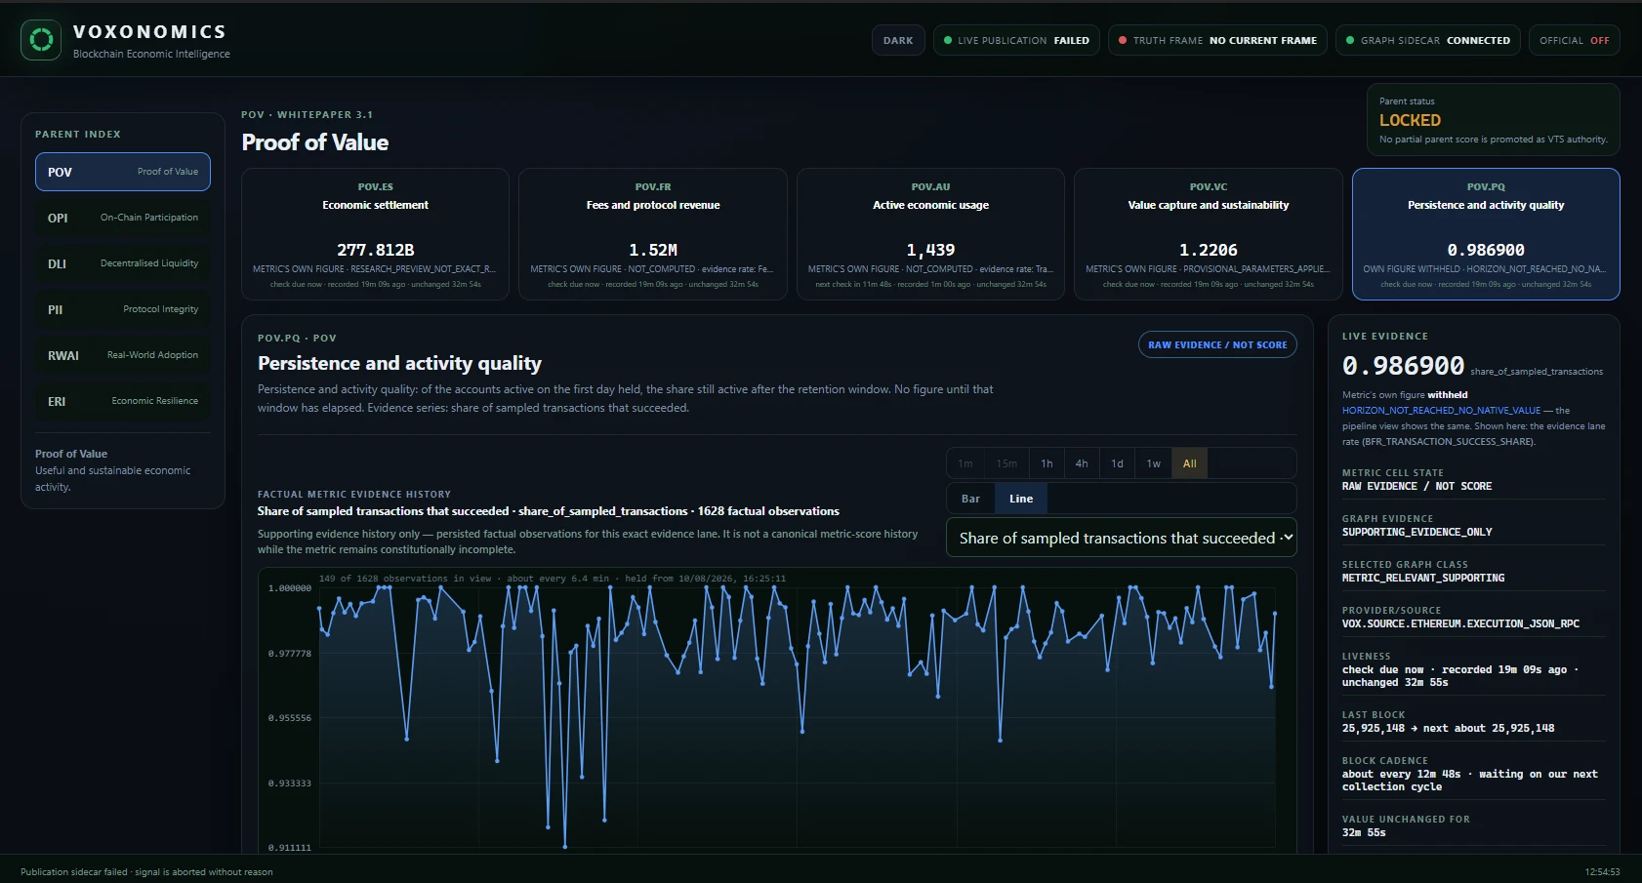The image size is (1642, 883).
Task: Click the Truth Frame status pill
Action: pos(1217,40)
